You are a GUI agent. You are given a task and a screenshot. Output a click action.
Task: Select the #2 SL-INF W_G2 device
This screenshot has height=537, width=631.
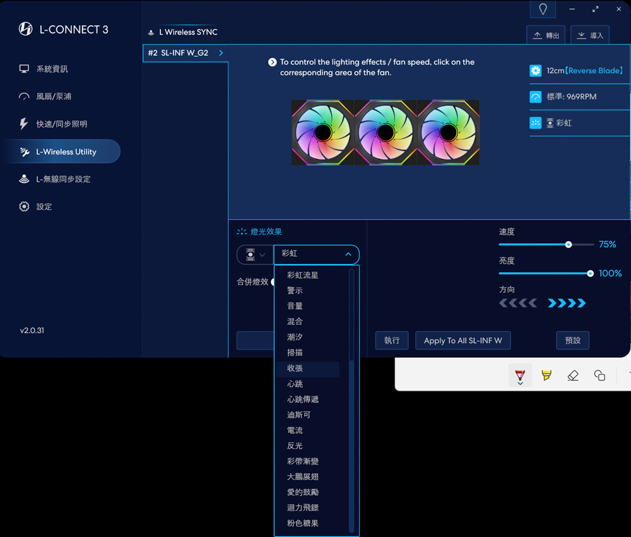click(x=186, y=53)
